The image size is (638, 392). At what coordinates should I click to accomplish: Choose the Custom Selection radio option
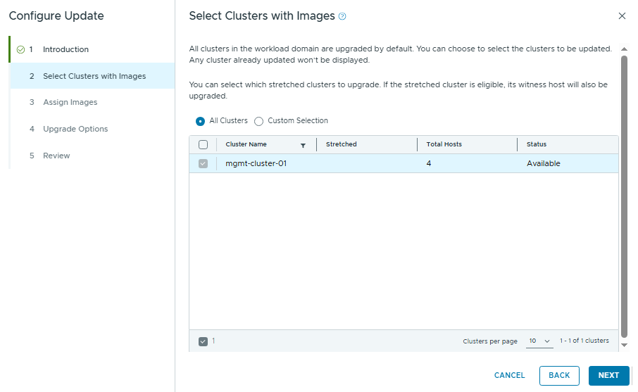[x=258, y=121]
